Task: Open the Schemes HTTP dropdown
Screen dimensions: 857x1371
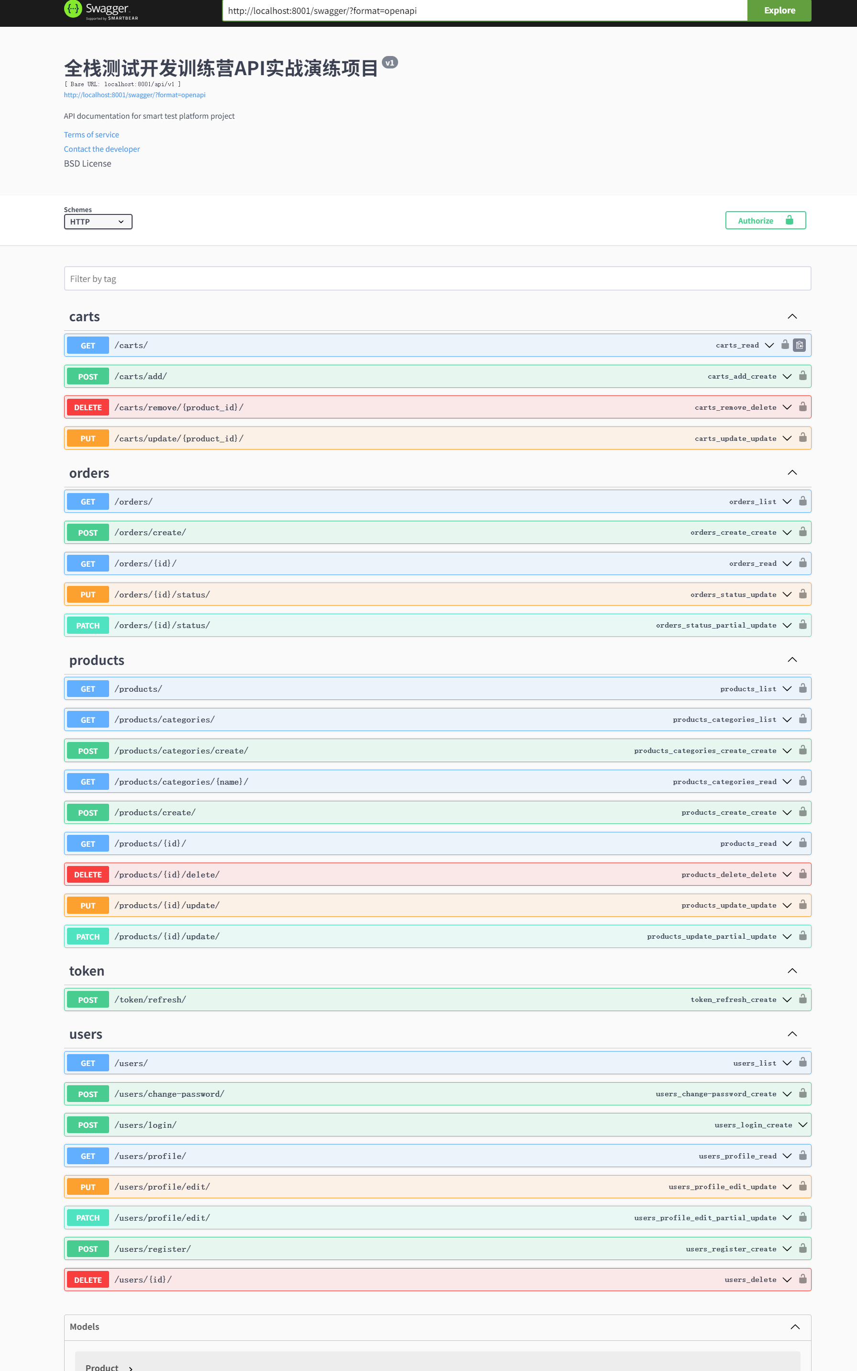Action: 98,221
